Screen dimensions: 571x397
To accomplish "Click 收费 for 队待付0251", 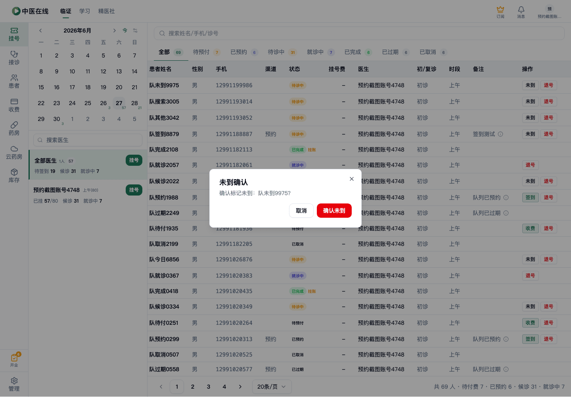I will [530, 323].
